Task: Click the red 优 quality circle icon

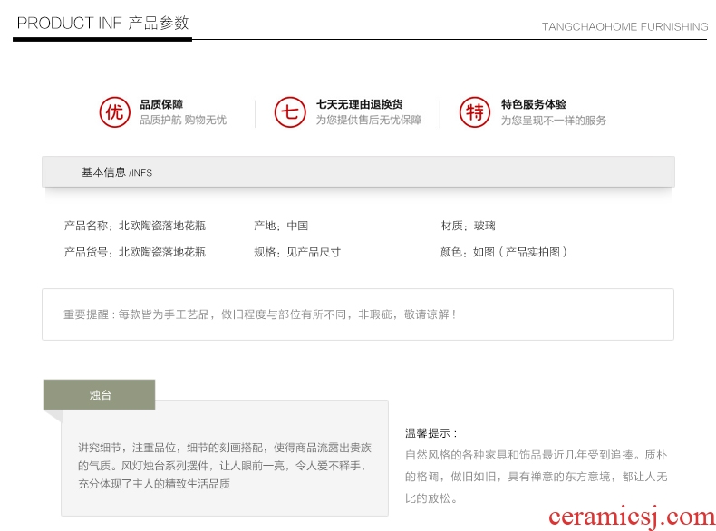Action: point(113,112)
